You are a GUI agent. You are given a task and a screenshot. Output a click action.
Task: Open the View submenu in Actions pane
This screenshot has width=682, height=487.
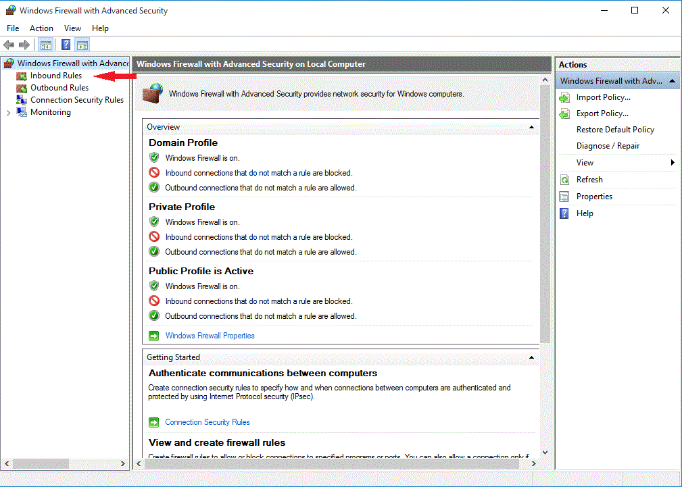click(585, 162)
